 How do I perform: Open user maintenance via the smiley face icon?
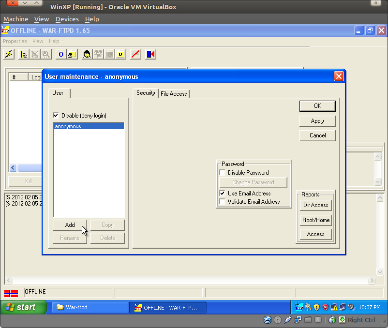coord(87,54)
